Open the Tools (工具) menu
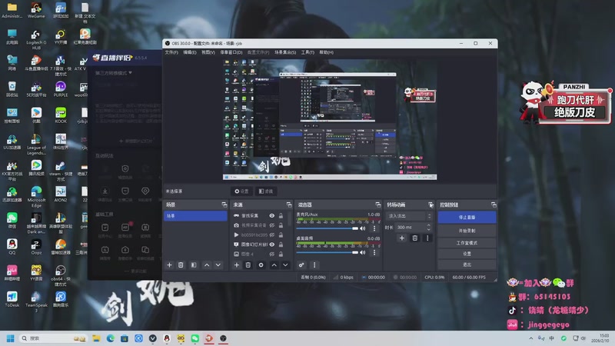 pos(307,52)
